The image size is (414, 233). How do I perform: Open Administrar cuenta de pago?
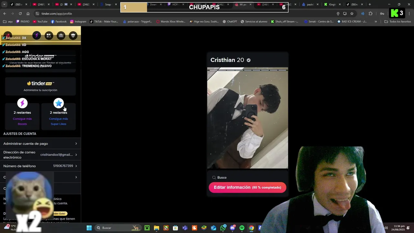pyautogui.click(x=40, y=144)
